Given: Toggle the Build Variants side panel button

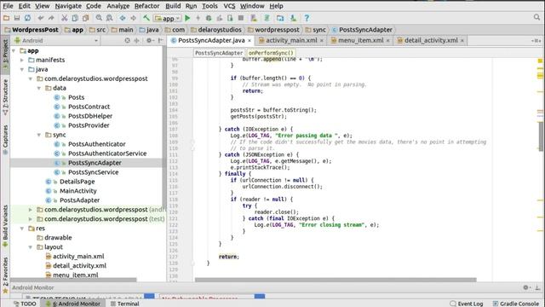Looking at the screenshot, I should 5,225.
